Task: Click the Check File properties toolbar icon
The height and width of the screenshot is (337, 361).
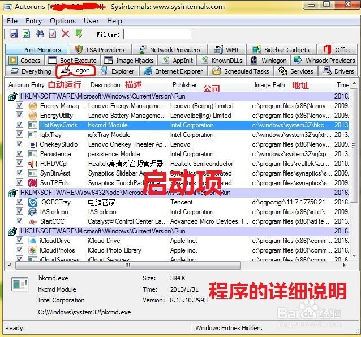Action: coord(53,34)
